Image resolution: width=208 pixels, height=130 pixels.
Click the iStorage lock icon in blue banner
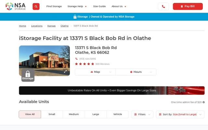[x=75, y=17]
